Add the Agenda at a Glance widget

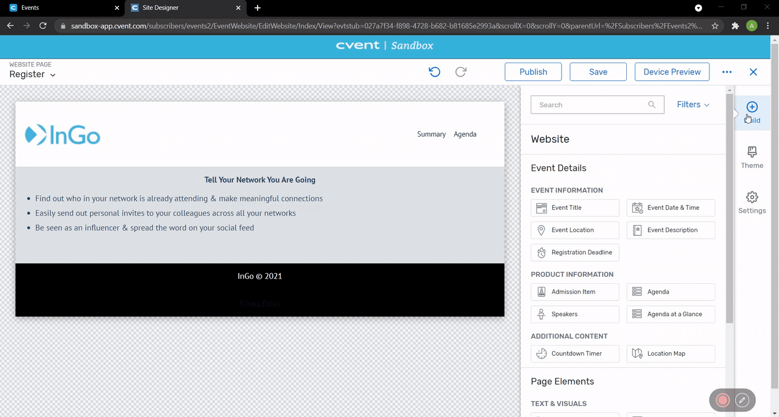coord(671,314)
